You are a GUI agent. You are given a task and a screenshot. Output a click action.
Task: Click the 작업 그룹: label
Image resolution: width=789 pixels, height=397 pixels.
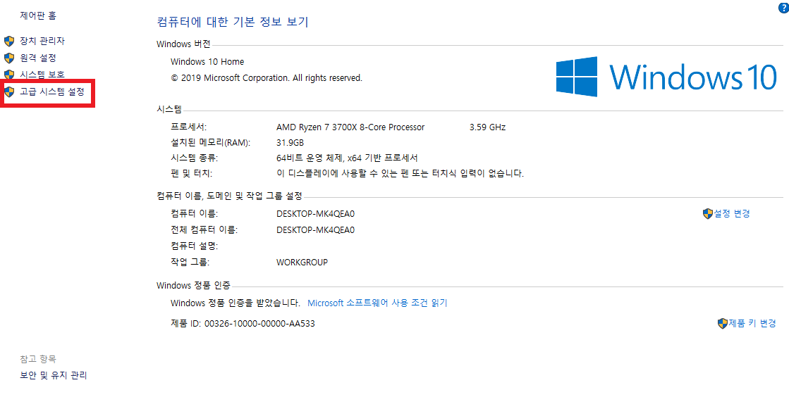(190, 263)
